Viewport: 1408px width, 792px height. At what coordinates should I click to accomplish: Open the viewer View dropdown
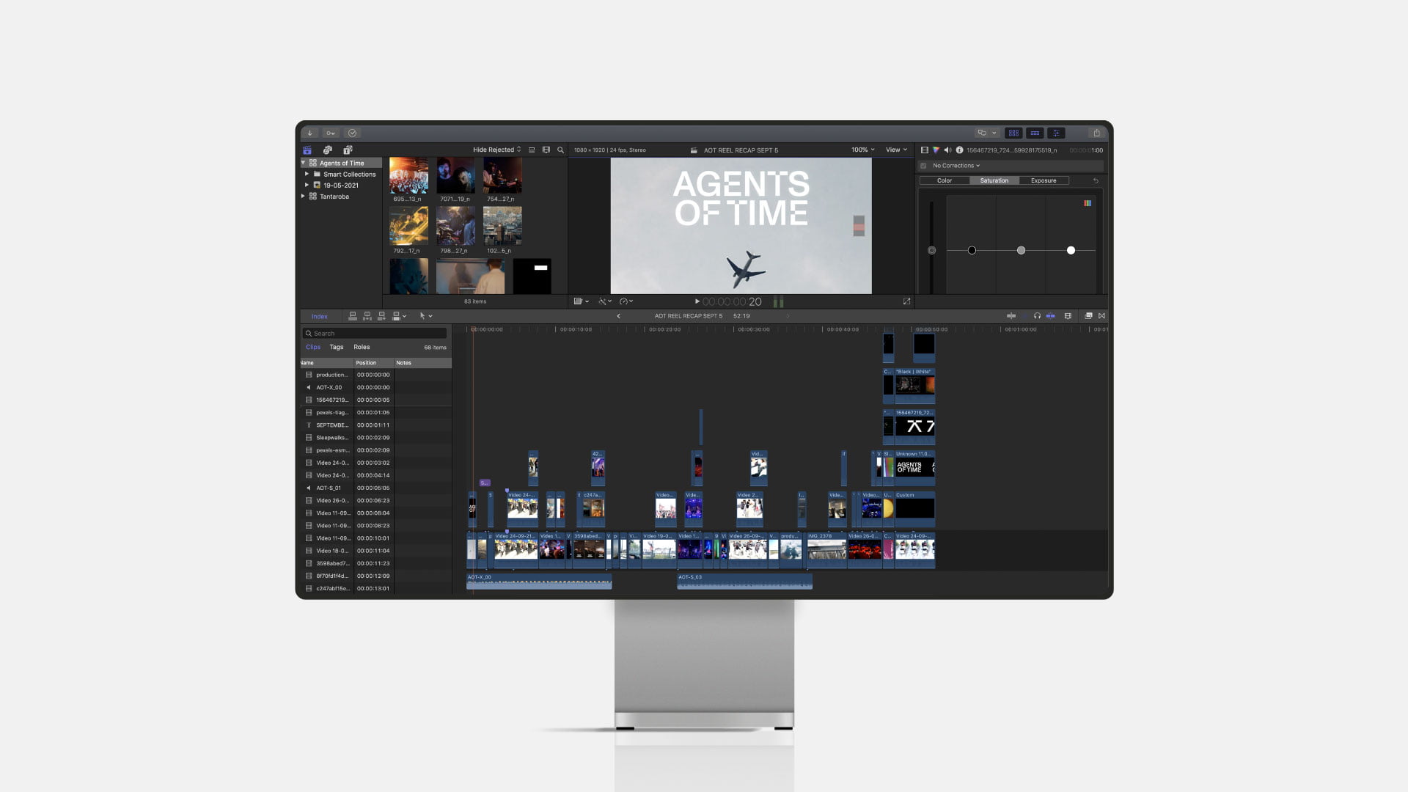tap(895, 150)
